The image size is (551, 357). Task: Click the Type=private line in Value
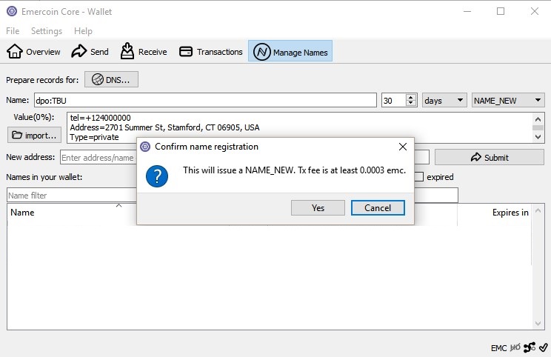[x=94, y=137]
